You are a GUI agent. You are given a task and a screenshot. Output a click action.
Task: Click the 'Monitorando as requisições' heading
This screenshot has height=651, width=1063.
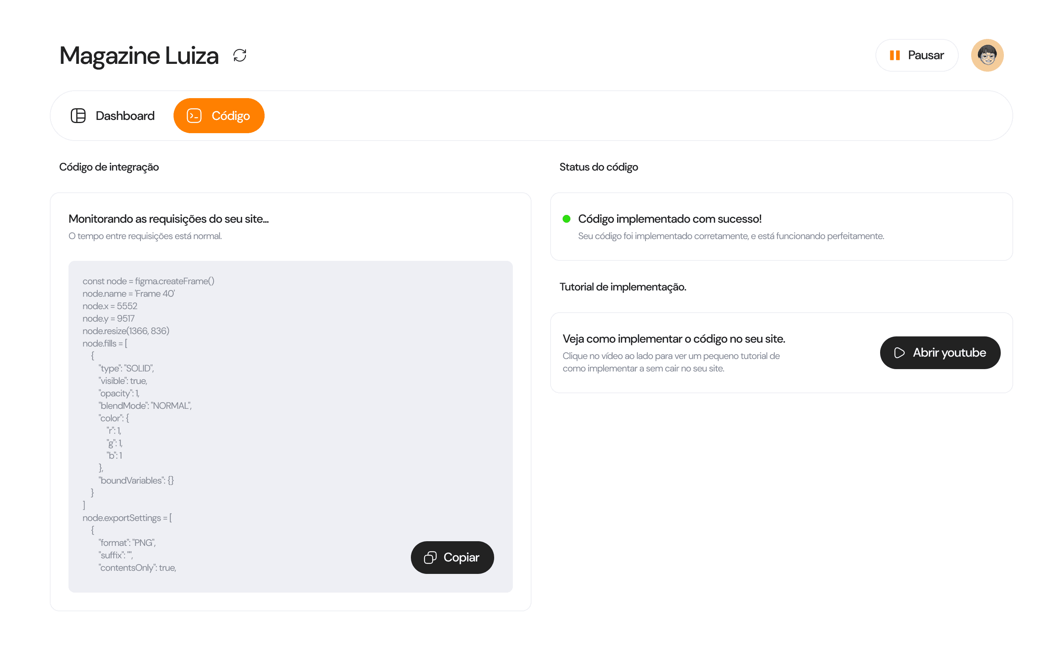(168, 219)
